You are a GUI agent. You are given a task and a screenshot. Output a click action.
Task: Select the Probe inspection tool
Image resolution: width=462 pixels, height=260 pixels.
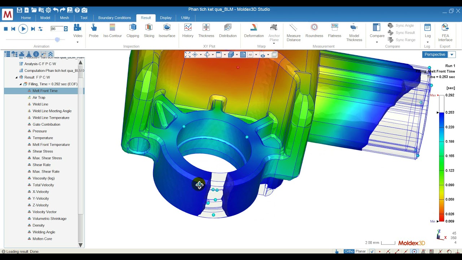pos(93,31)
